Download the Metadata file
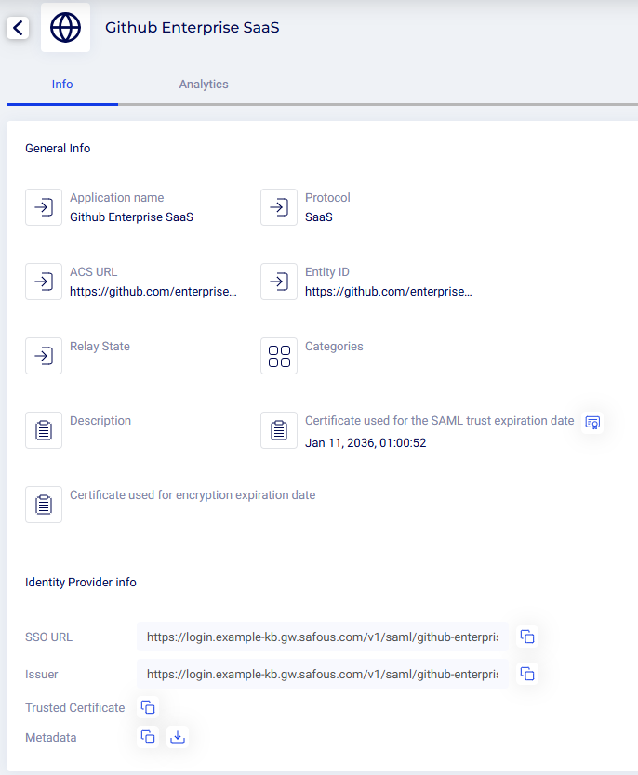This screenshot has width=638, height=775. pos(179,737)
